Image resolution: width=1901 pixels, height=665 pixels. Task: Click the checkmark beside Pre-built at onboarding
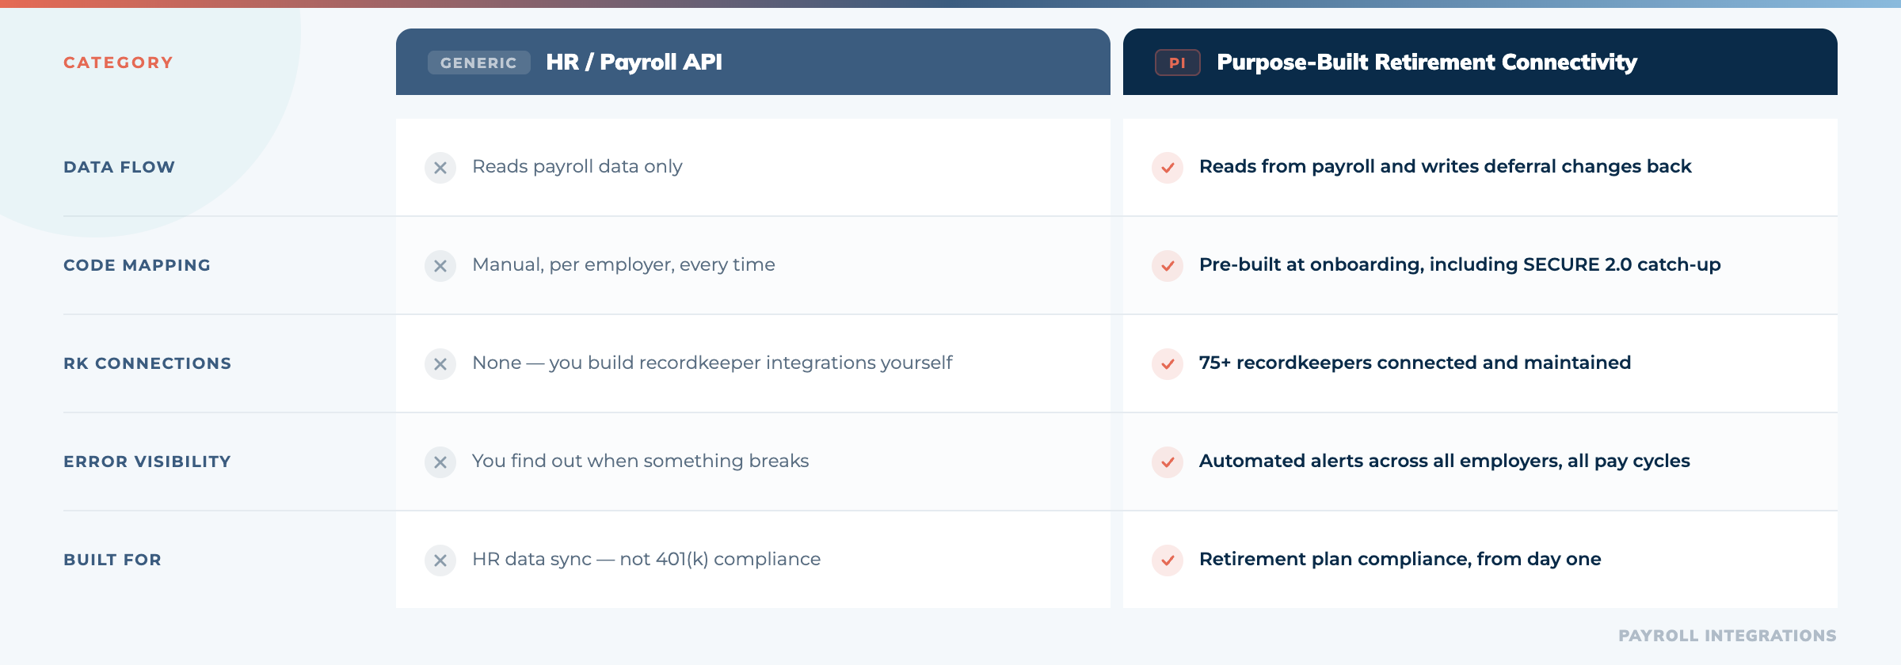(x=1168, y=266)
